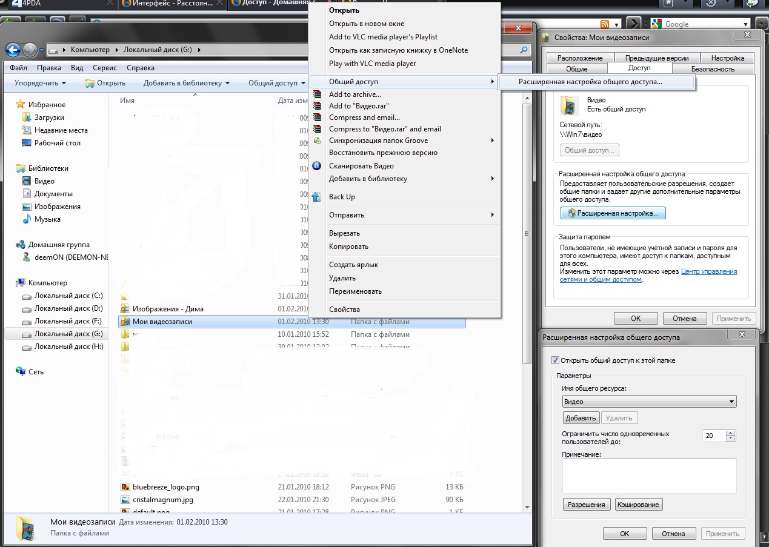
Task: Click the 'Дата изменения' column header
Action: coord(293,101)
